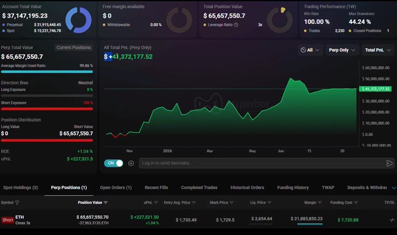This screenshot has width=397, height=235.
Task: Sort by Liq. Price column icon
Action: pyautogui.click(x=269, y=202)
